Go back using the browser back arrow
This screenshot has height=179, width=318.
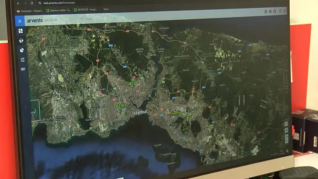click(x=18, y=3)
